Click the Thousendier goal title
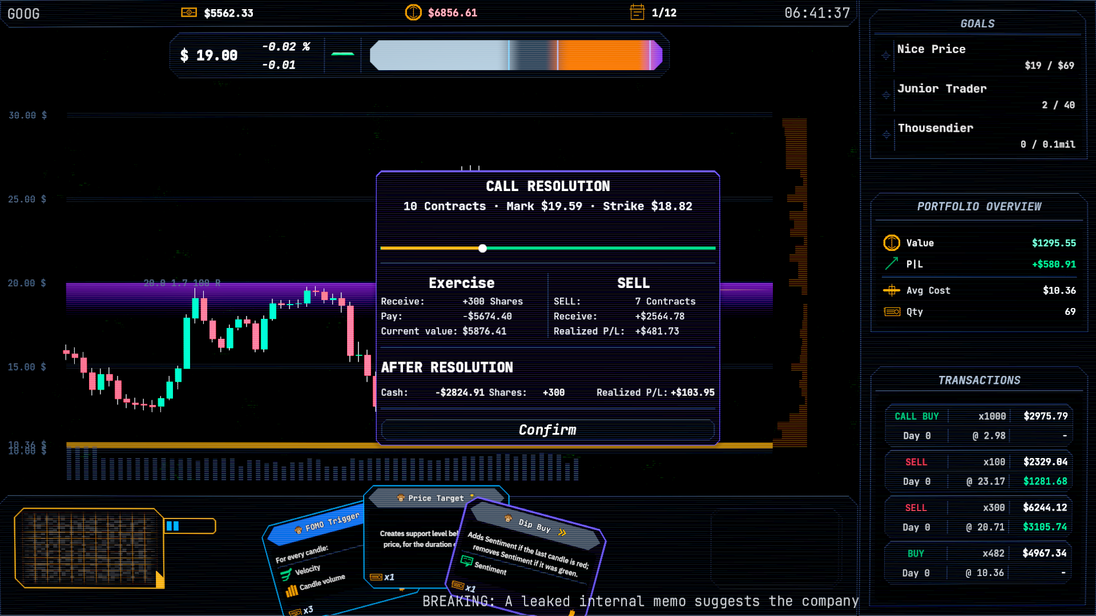 click(x=935, y=128)
